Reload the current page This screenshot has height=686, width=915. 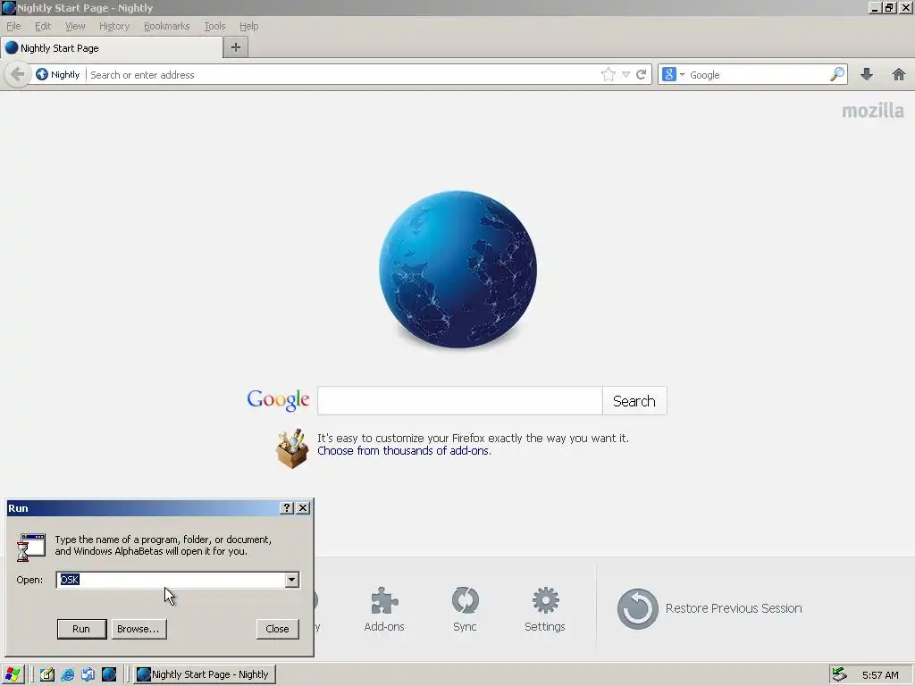pyautogui.click(x=641, y=74)
